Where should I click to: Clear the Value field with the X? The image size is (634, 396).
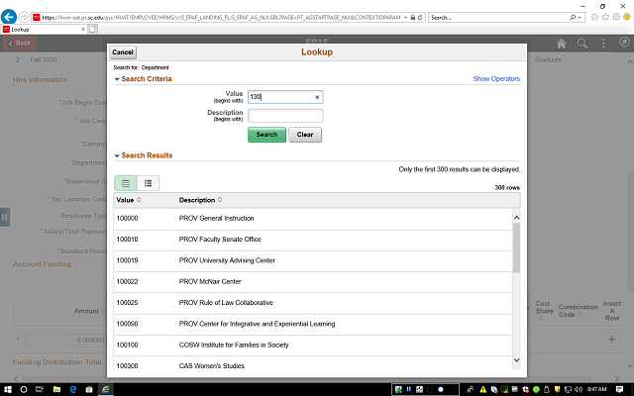click(317, 97)
